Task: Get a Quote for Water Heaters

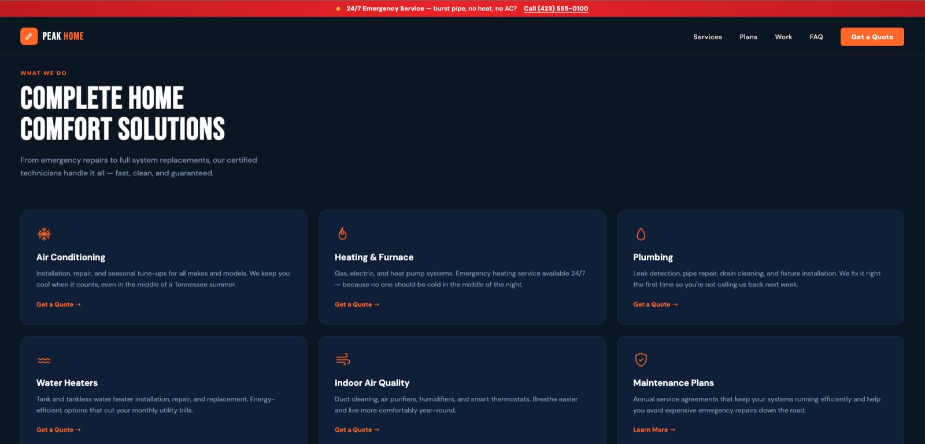Action: (x=58, y=430)
